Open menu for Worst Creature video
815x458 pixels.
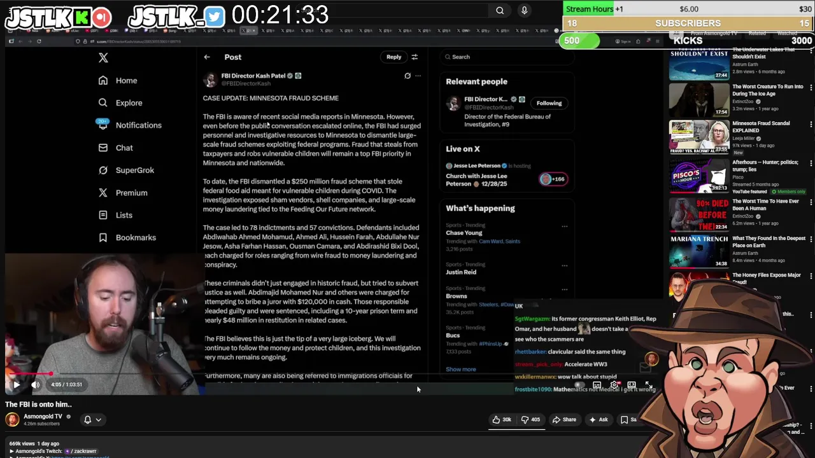(x=811, y=87)
